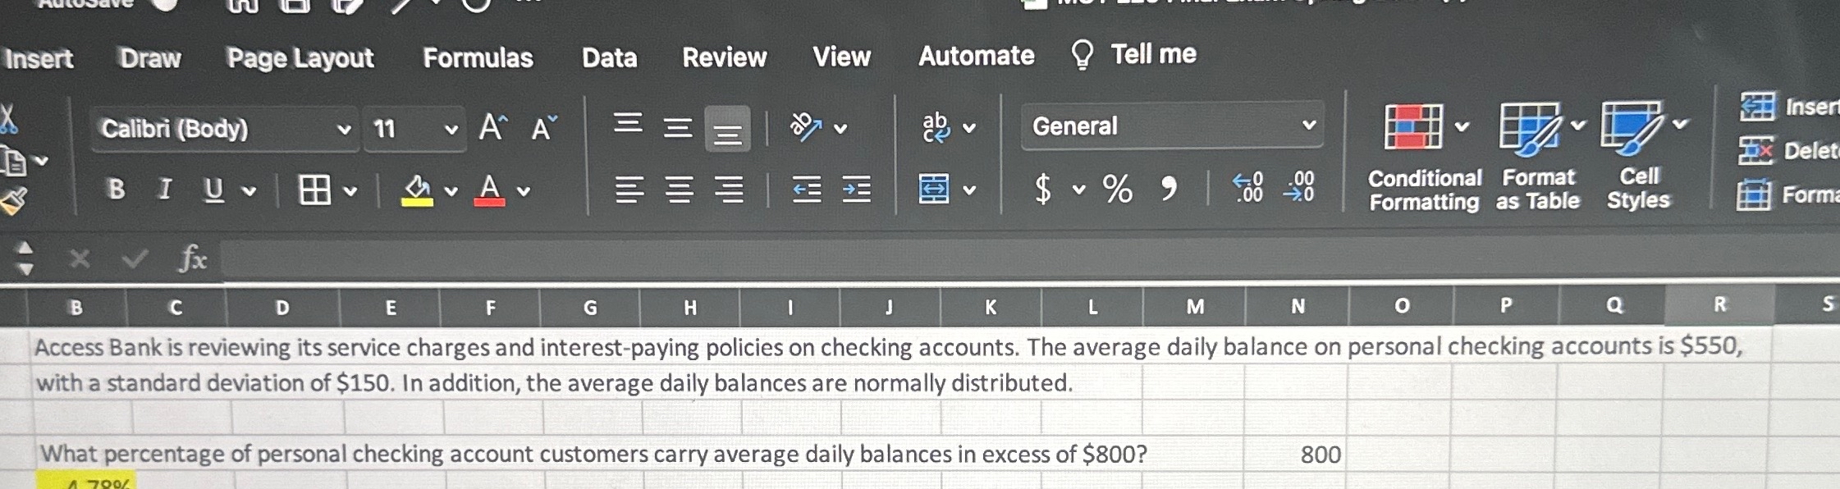
Task: Toggle italic formatting
Action: 165,190
